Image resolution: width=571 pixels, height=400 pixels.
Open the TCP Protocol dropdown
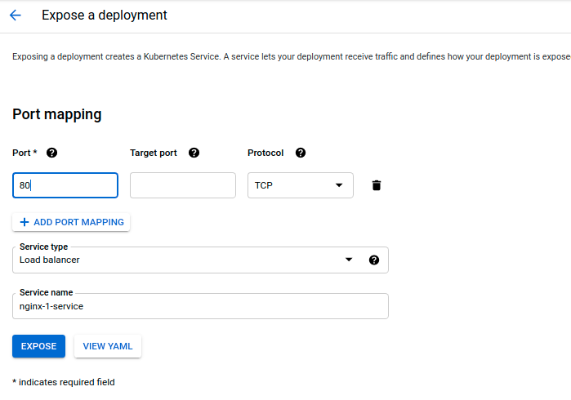coord(300,185)
